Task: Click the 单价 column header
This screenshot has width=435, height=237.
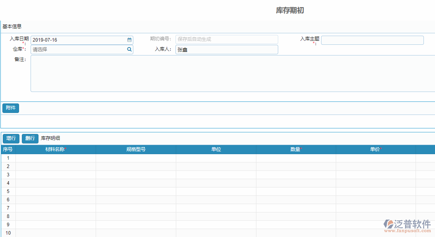Action: (375, 149)
